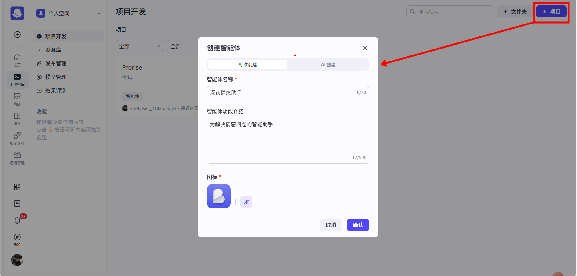Open the documentation icon in sidebar
The width and height of the screenshot is (577, 276).
[x=17, y=204]
